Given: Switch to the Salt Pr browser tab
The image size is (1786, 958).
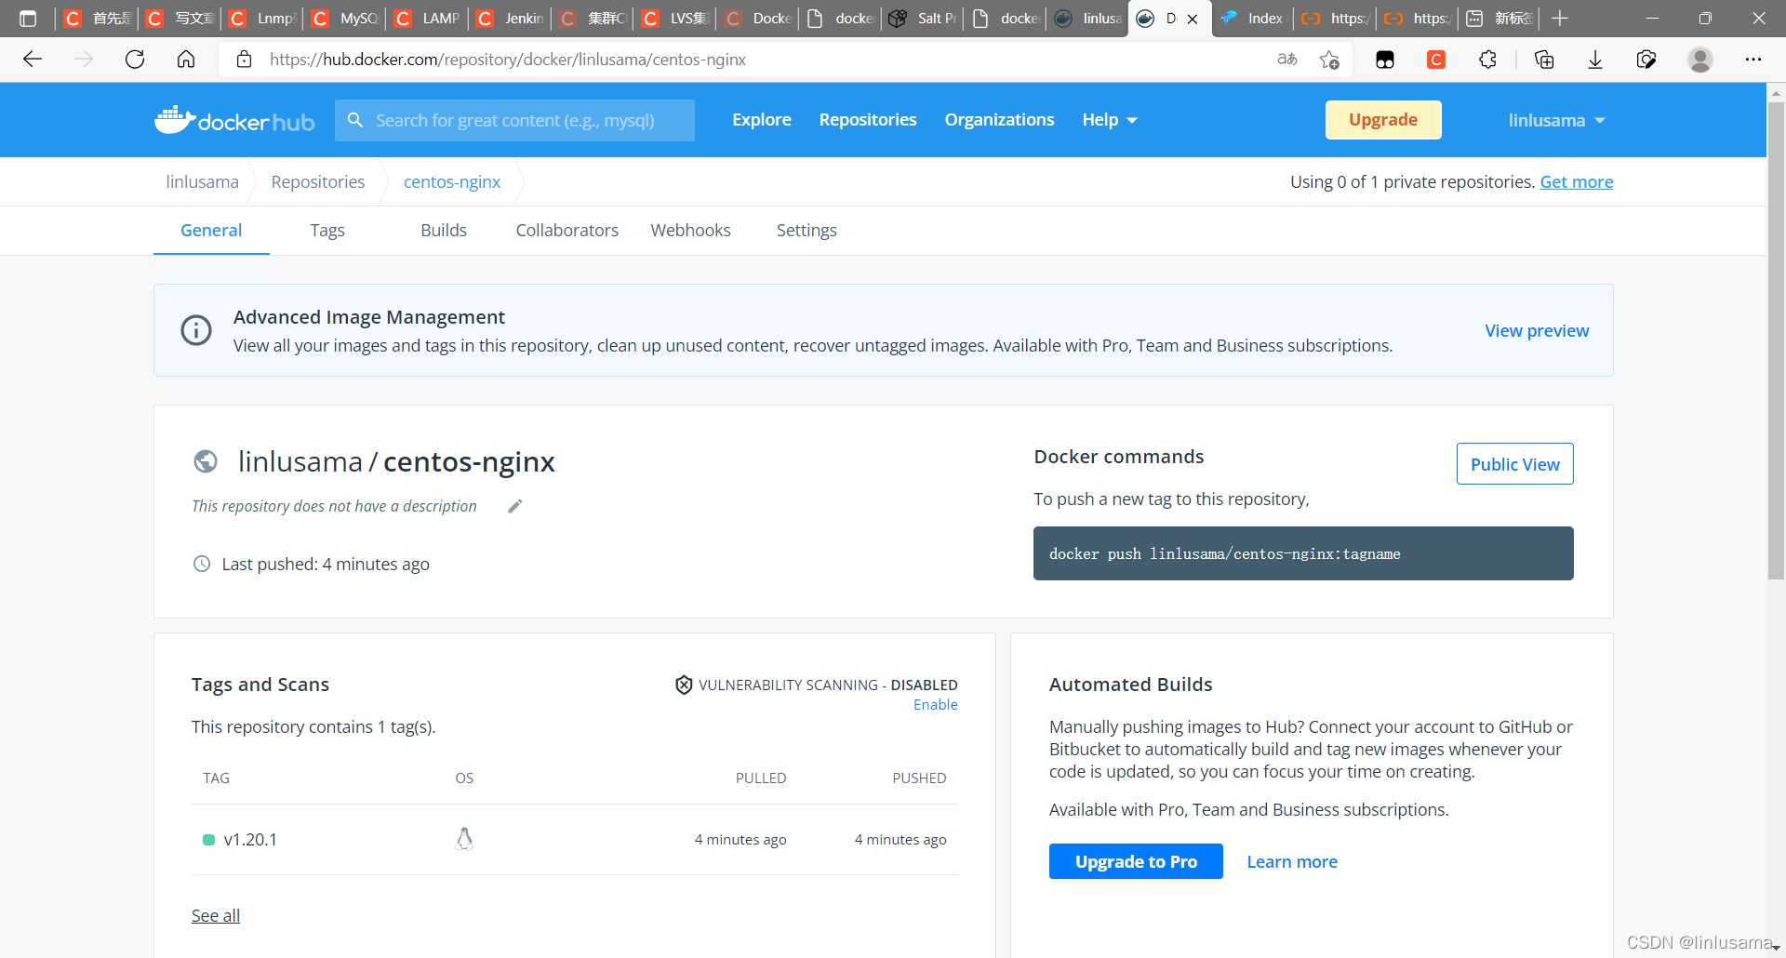Looking at the screenshot, I should click(922, 19).
